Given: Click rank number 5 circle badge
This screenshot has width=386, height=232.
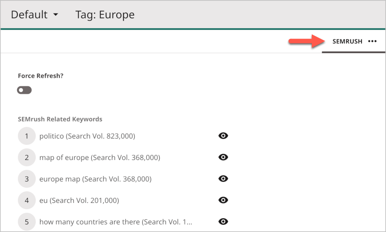Looking at the screenshot, I should pos(26,221).
